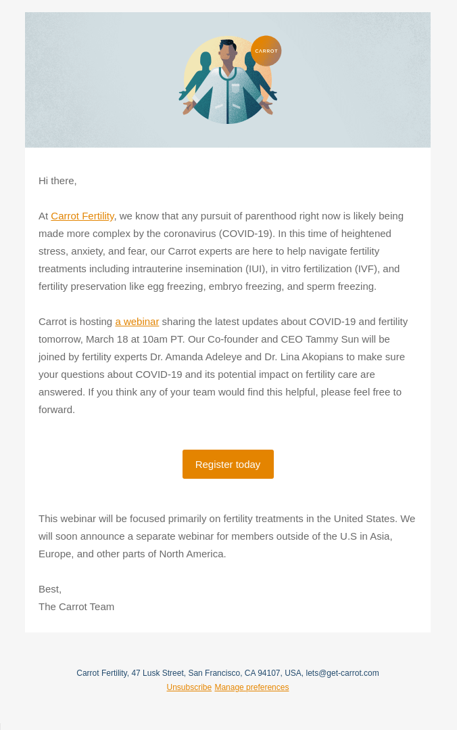Click the 47 Lusk Street address text
The width and height of the screenshot is (457, 730).
158,673
